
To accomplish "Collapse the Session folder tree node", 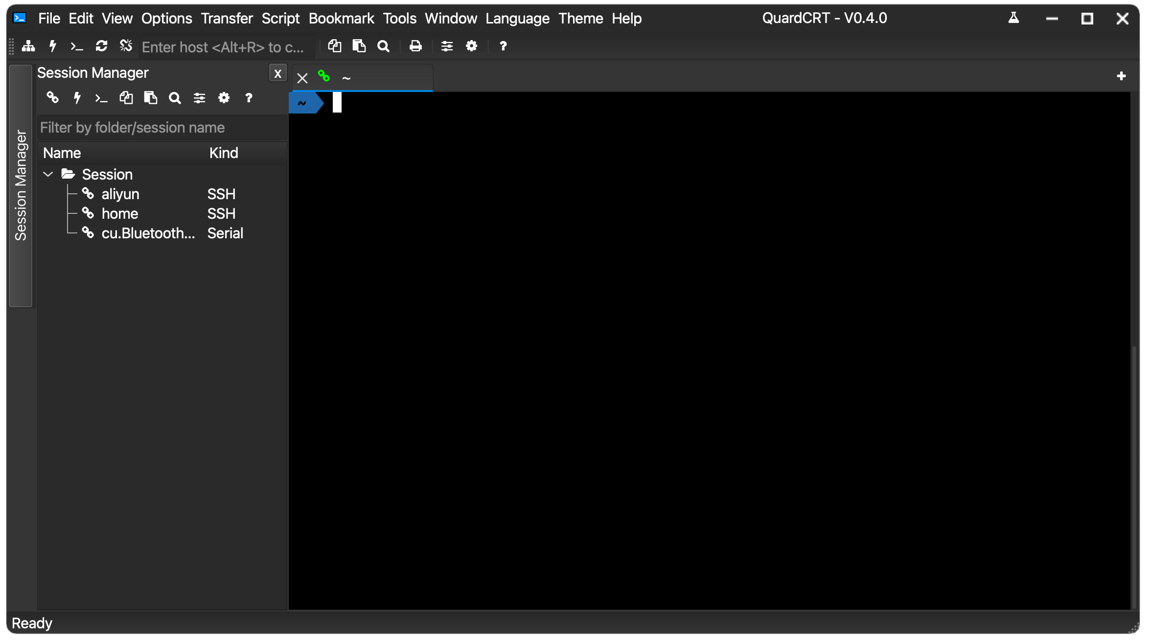I will pyautogui.click(x=48, y=175).
